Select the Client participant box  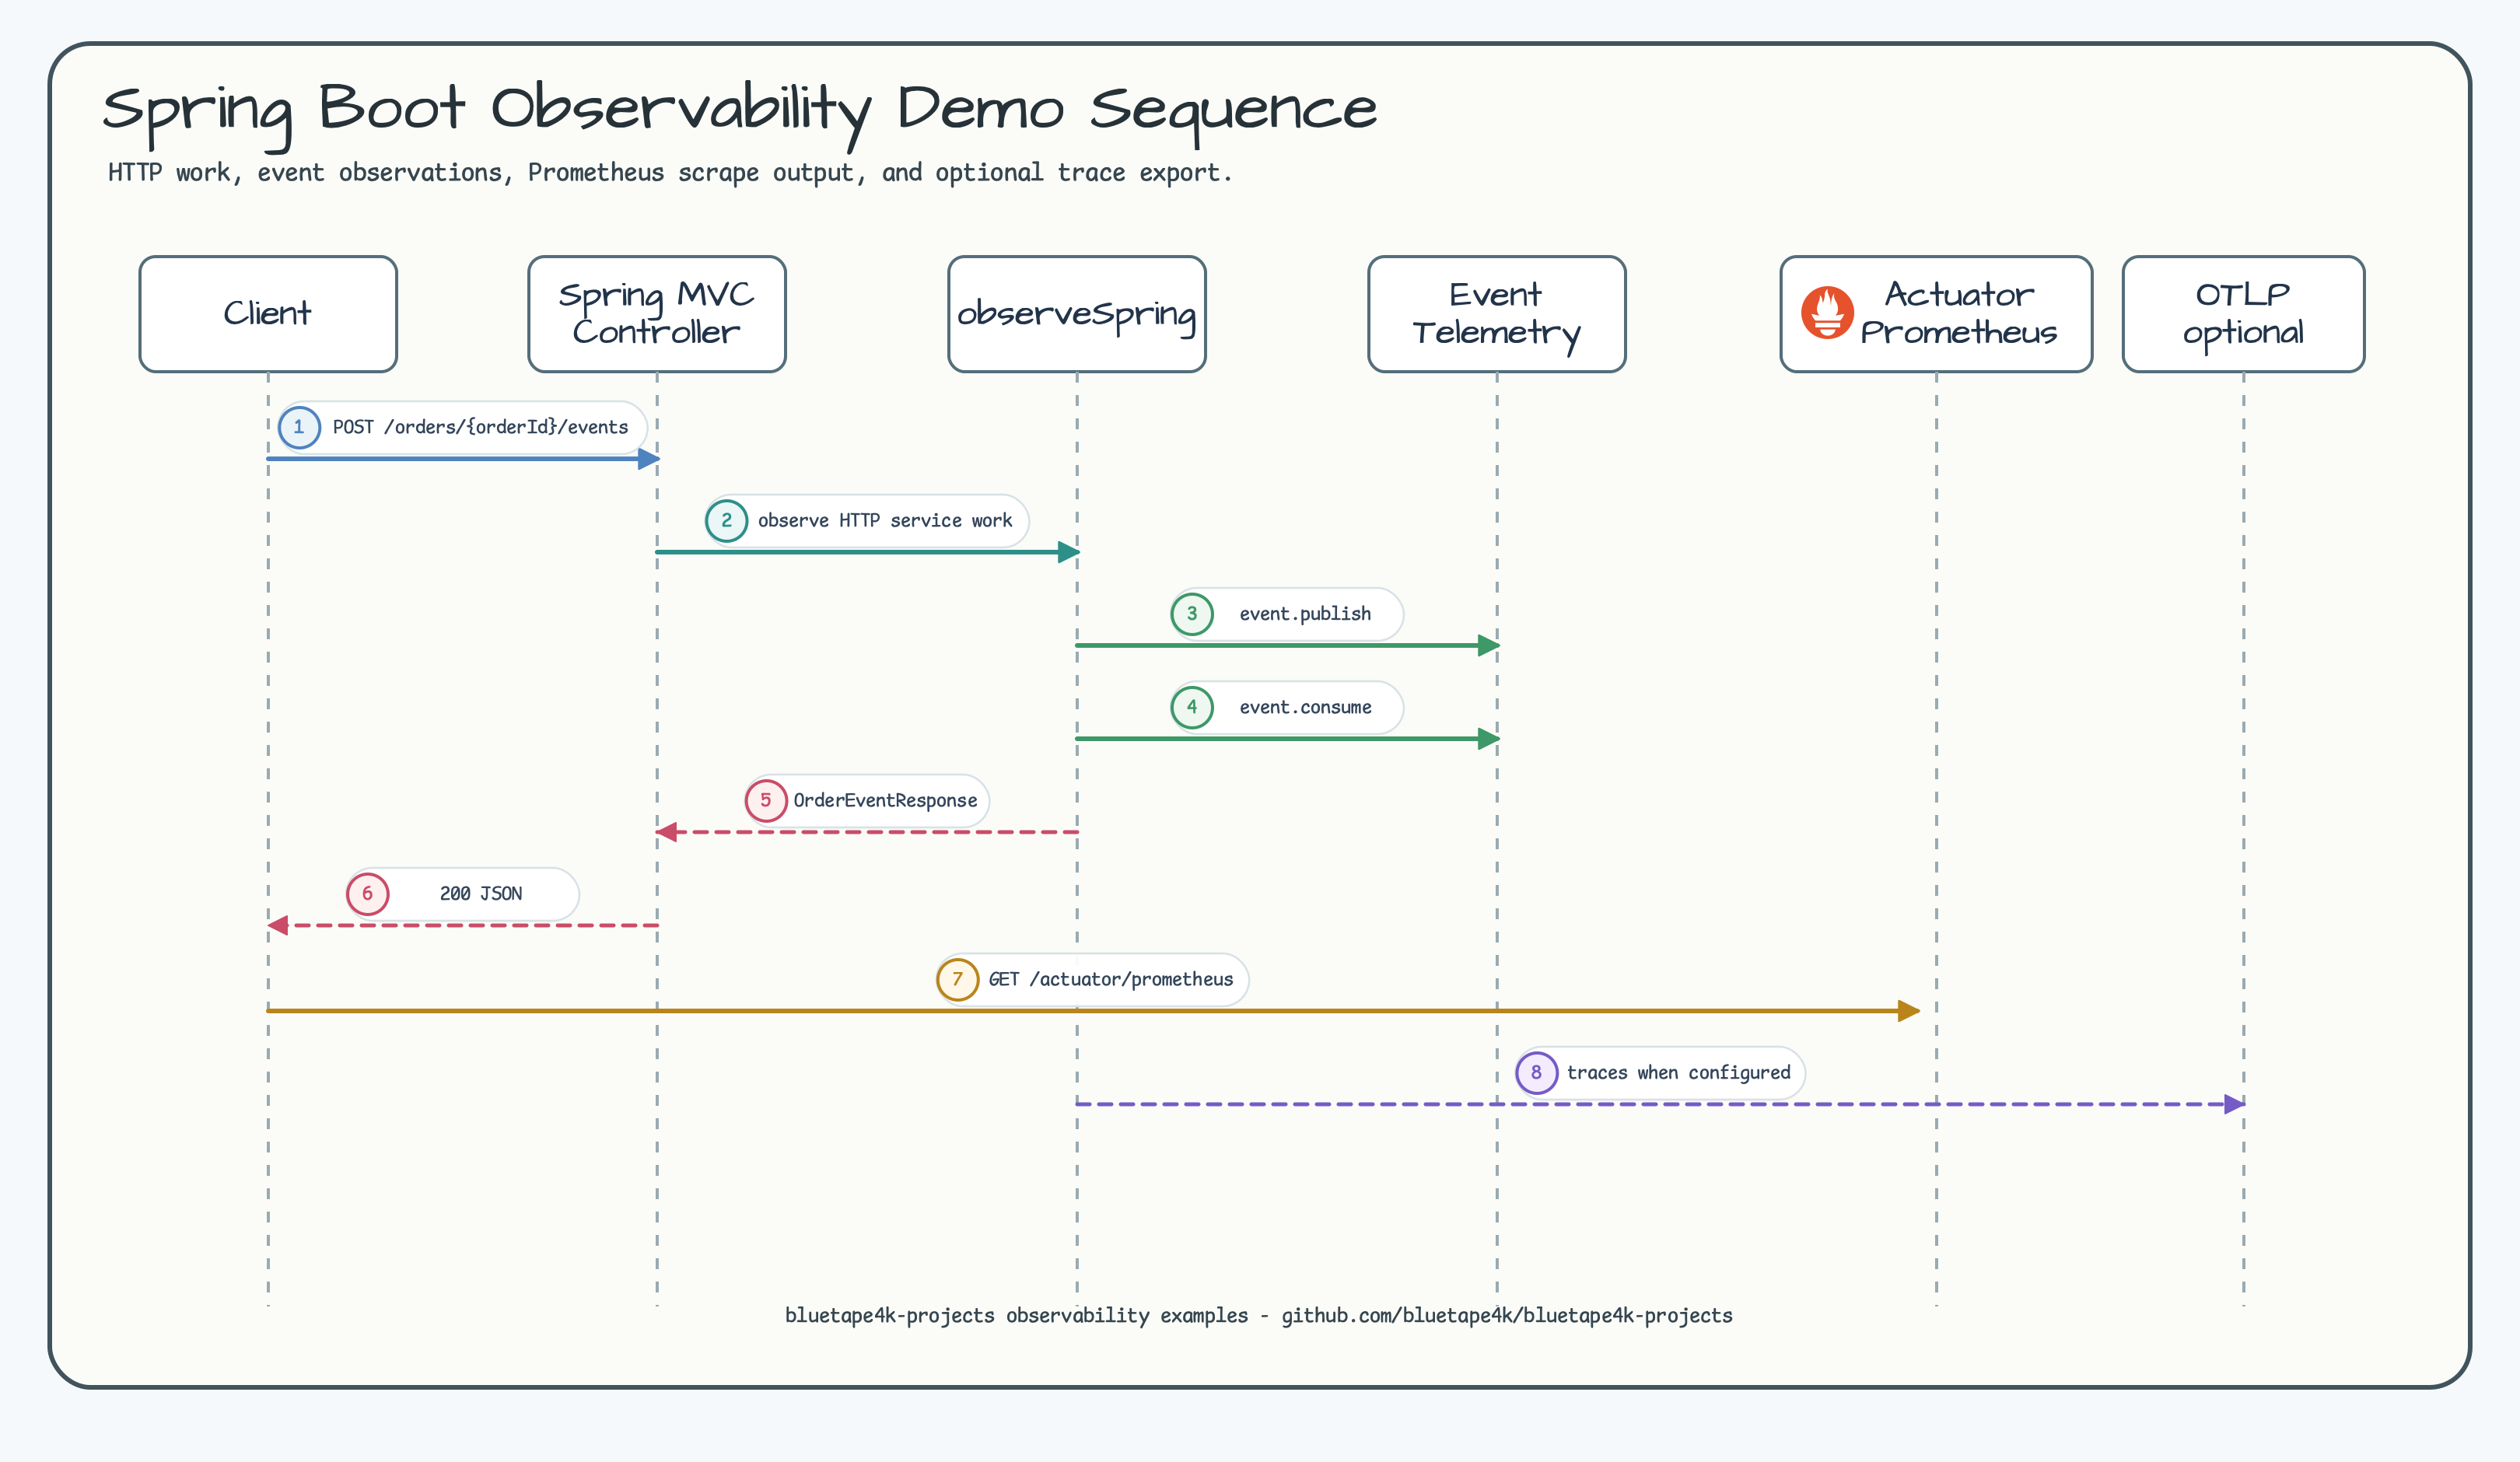pos(268,314)
